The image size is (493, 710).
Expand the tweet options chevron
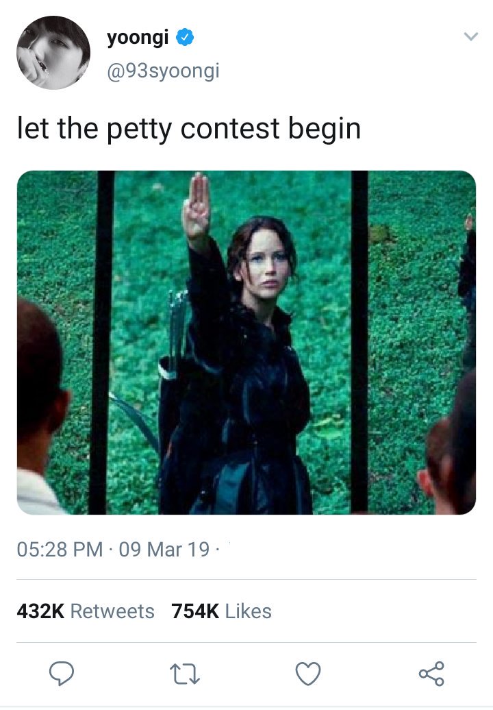[x=471, y=36]
